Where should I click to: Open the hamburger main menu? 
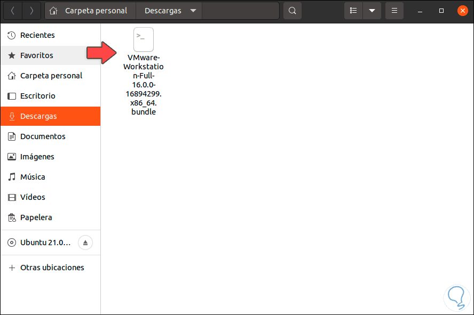coord(394,11)
